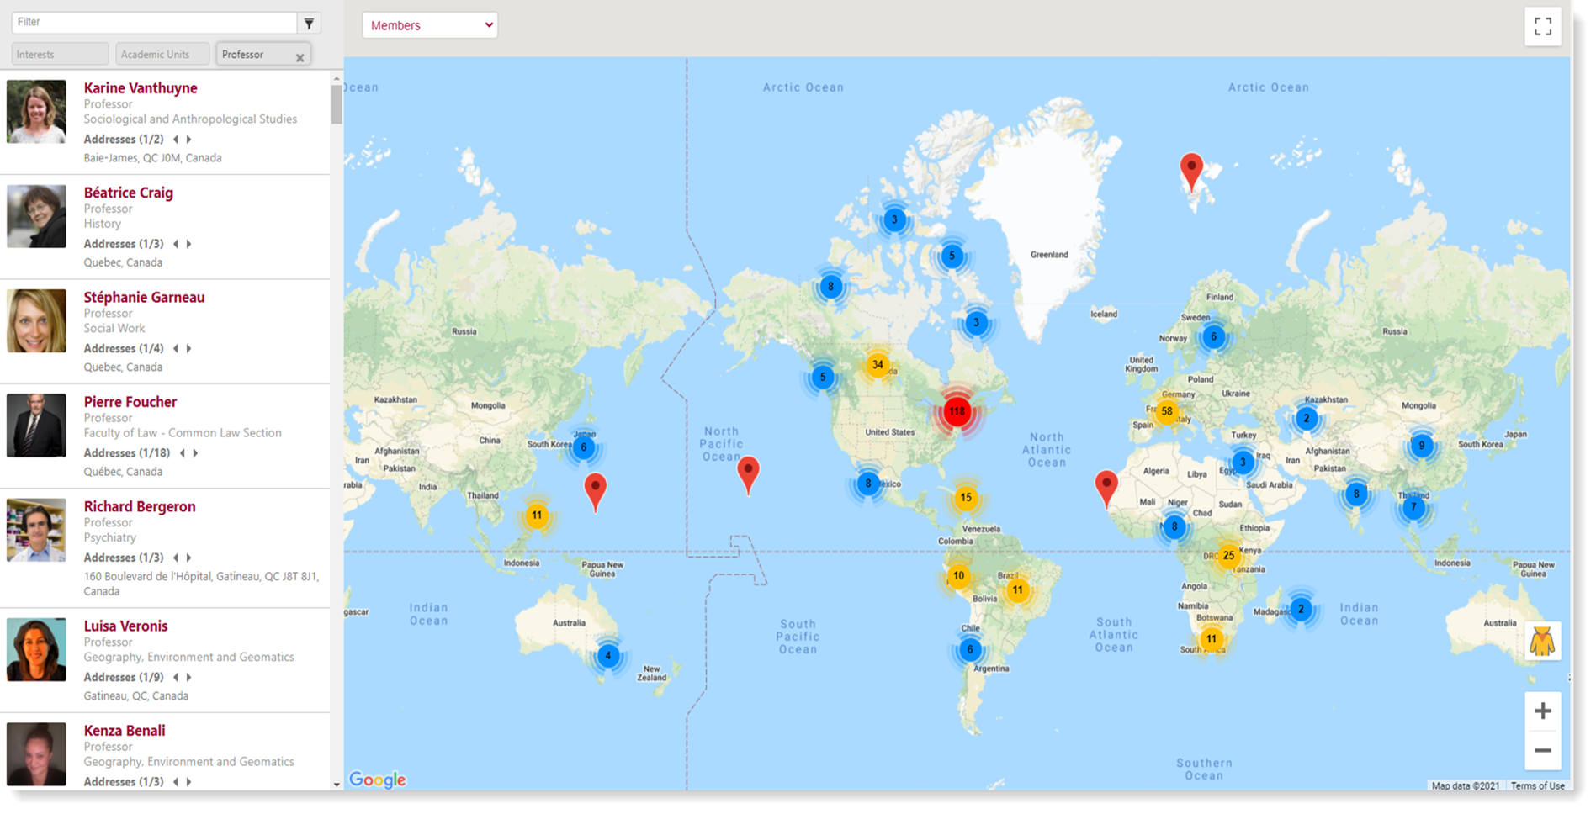Select the Street View pegman

pyautogui.click(x=1541, y=642)
